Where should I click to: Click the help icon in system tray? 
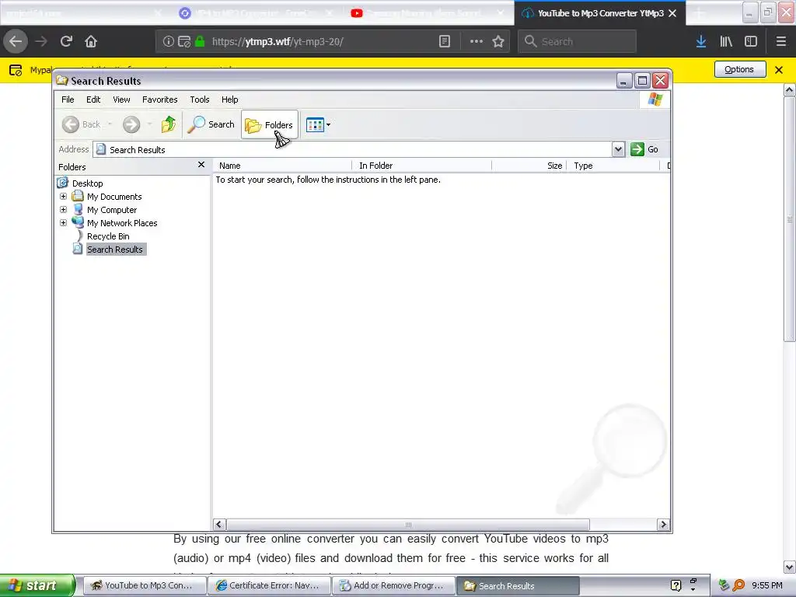676,586
